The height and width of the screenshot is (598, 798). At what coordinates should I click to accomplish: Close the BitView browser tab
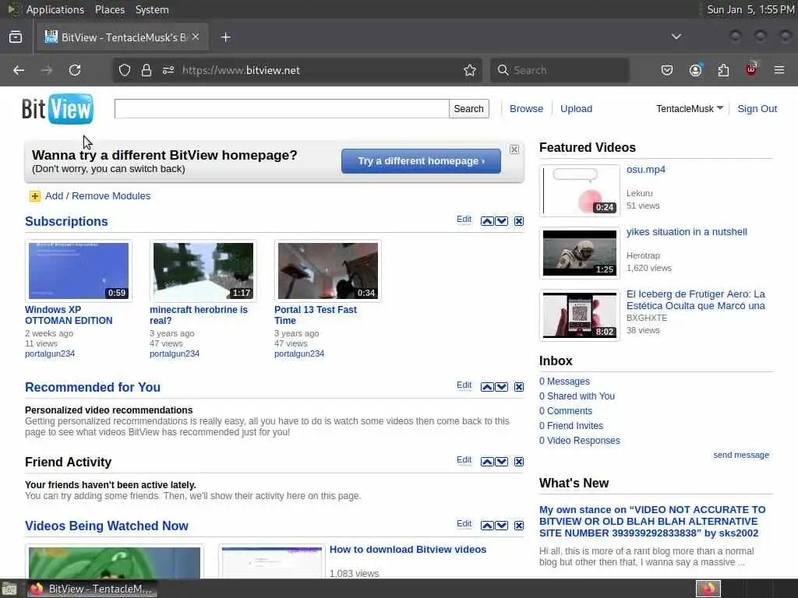pos(196,37)
